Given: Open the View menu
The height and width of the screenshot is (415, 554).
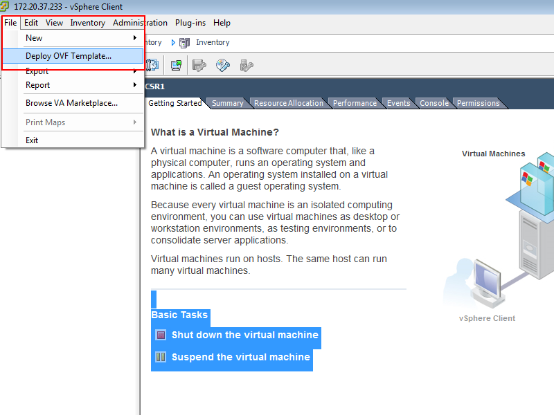Looking at the screenshot, I should (54, 23).
